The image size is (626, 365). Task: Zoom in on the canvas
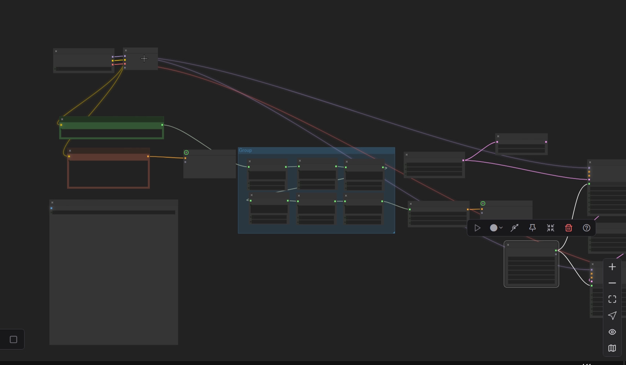(612, 267)
